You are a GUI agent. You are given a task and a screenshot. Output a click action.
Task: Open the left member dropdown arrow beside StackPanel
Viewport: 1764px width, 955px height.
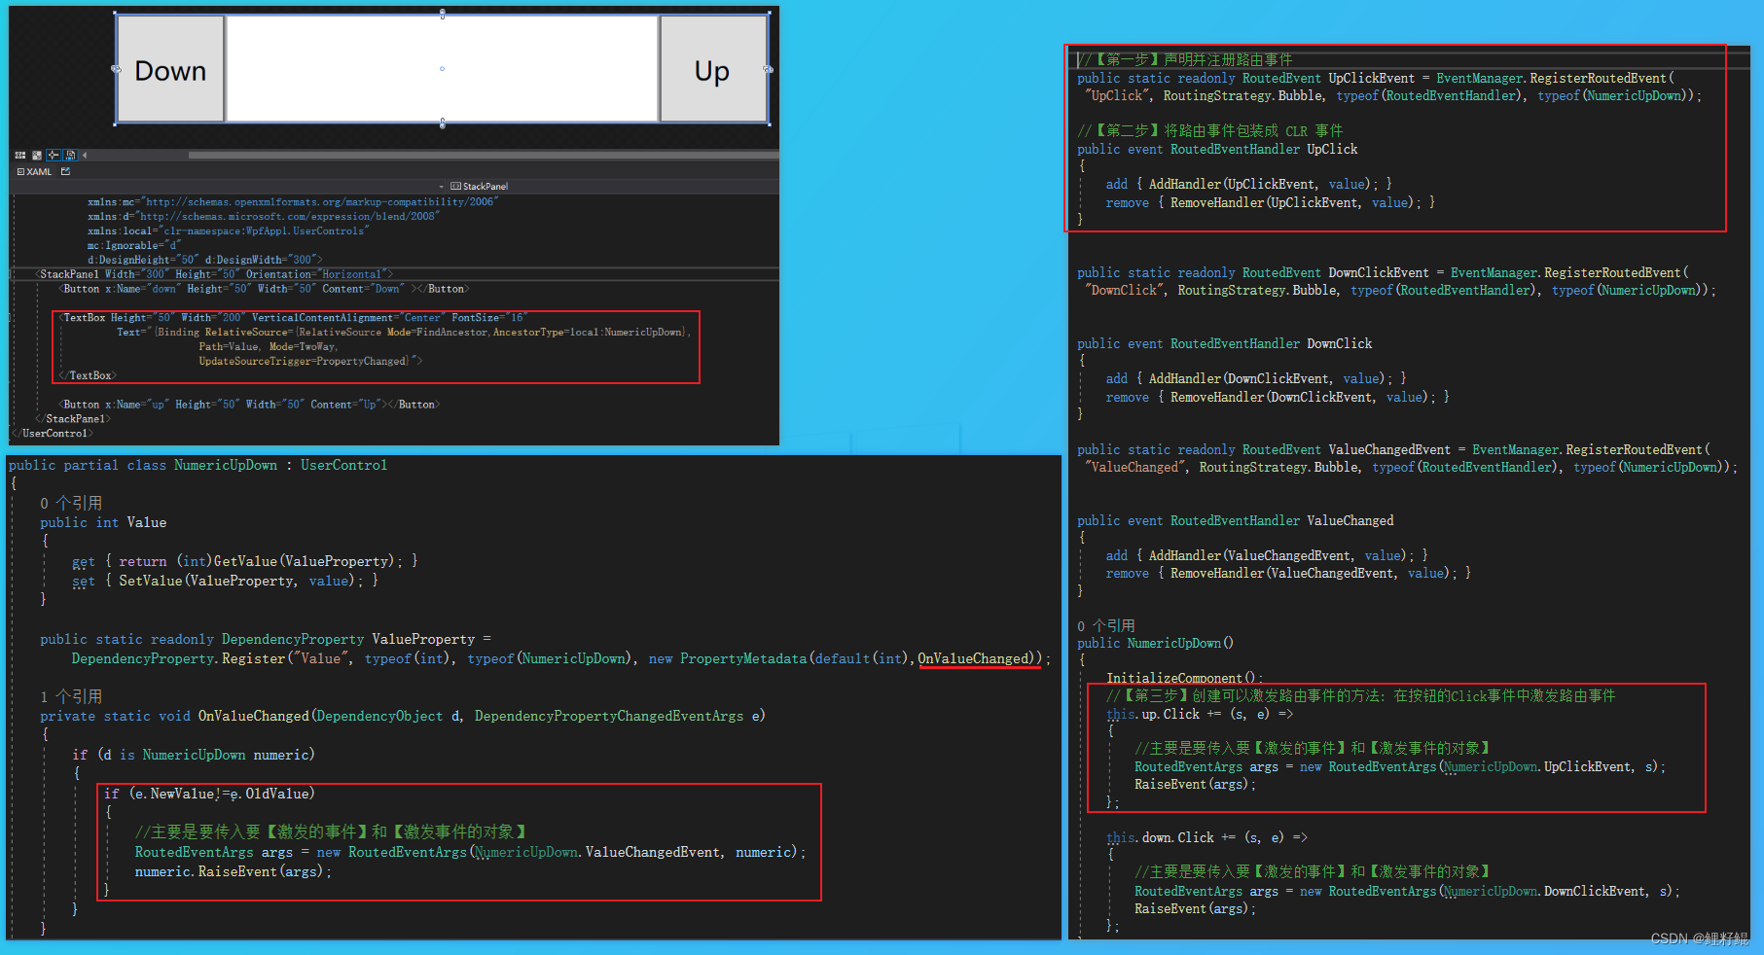[441, 186]
